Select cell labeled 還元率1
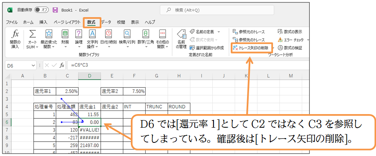The height and width of the screenshot is (156, 376). coord(45,91)
